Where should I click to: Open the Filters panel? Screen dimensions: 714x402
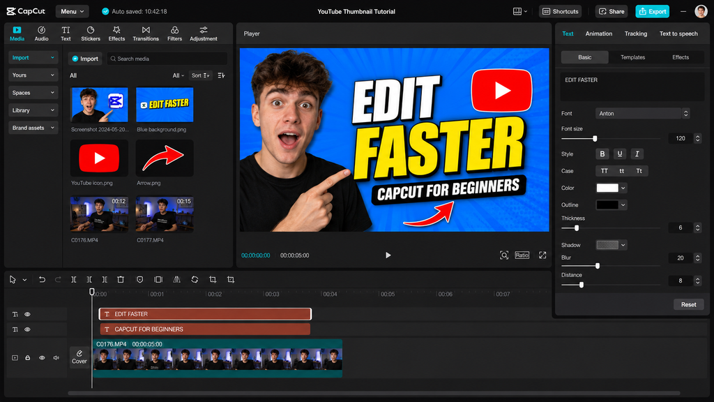point(174,33)
